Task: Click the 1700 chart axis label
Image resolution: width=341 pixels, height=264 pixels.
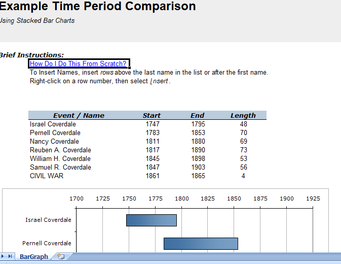Action: [77, 199]
